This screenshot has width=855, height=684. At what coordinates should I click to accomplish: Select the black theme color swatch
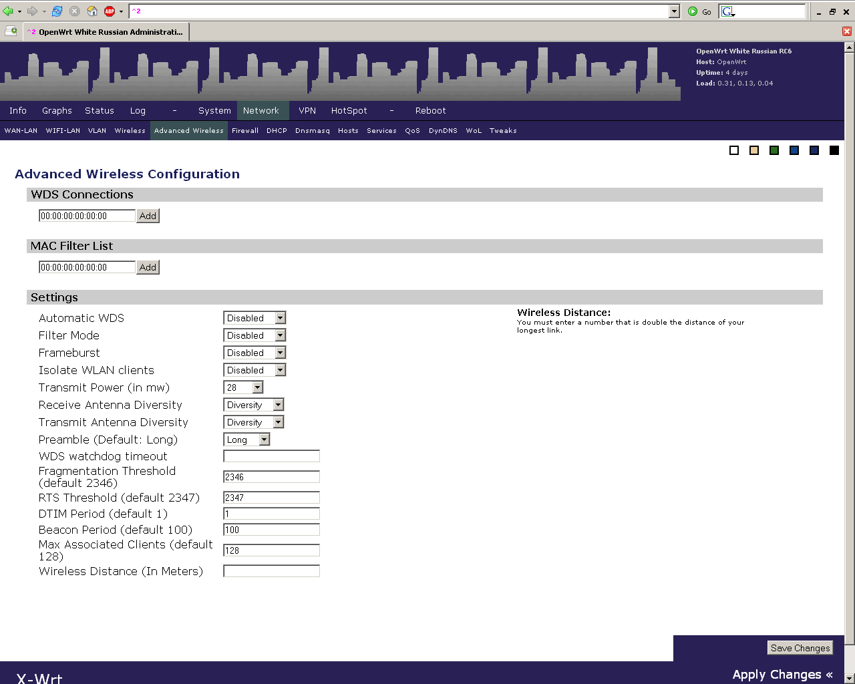pyautogui.click(x=834, y=150)
